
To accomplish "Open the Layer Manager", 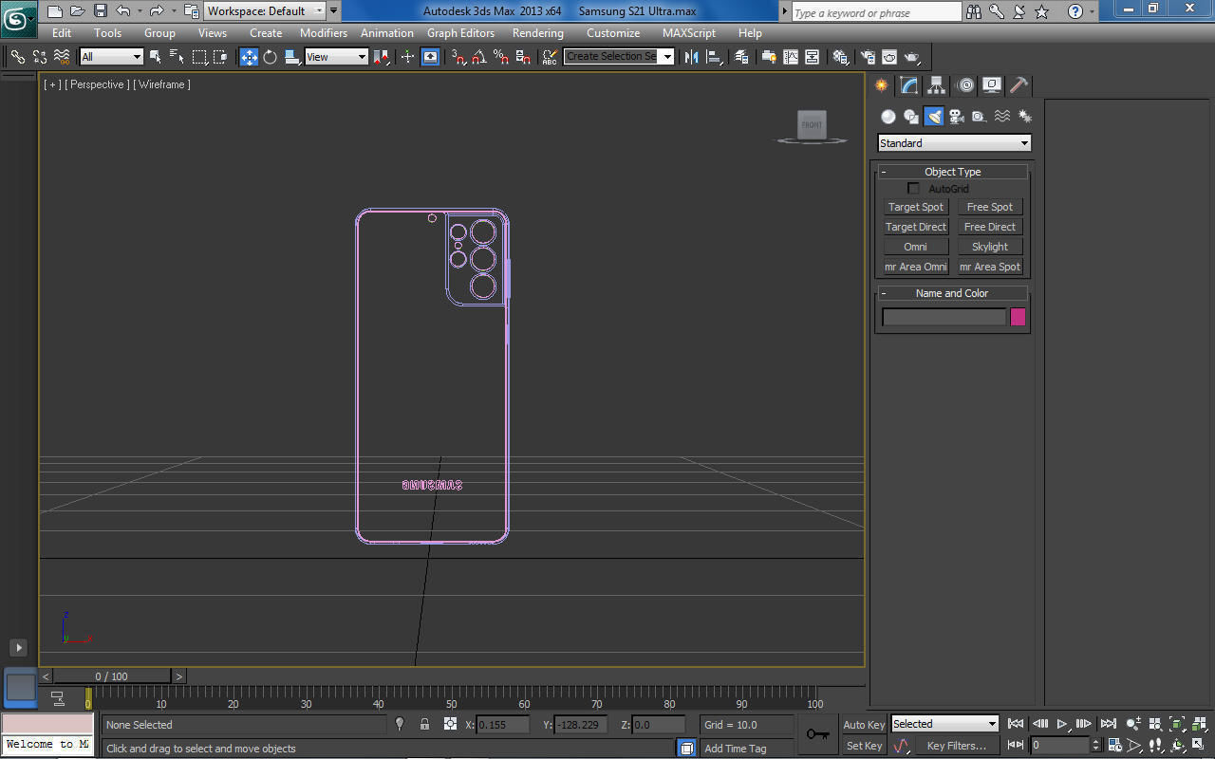I will point(741,57).
